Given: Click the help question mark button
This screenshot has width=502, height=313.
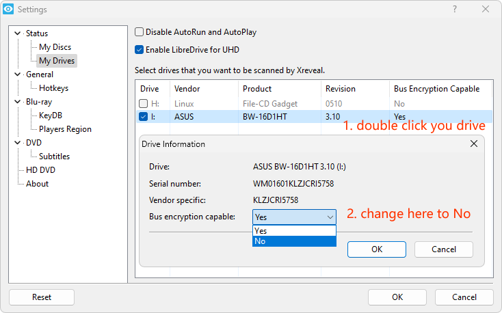Looking at the screenshot, I should coord(455,10).
